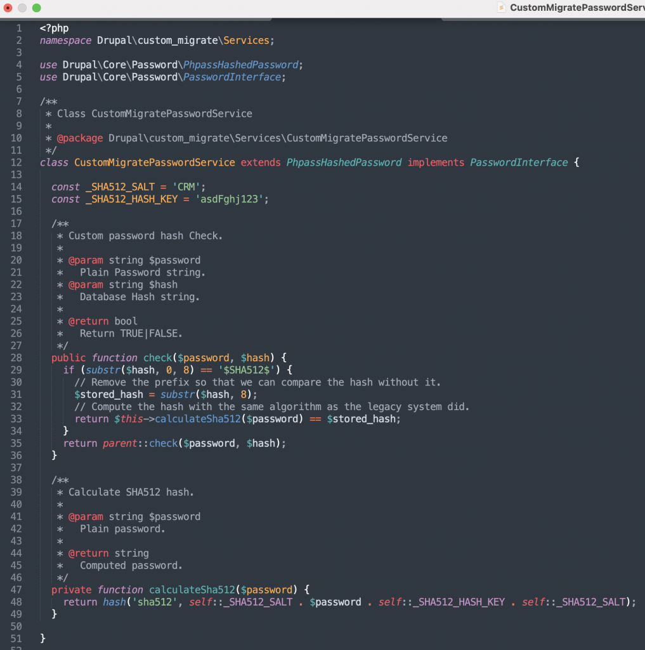This screenshot has height=650, width=645.
Task: Click the extends keyword in class declaration
Action: (x=260, y=162)
